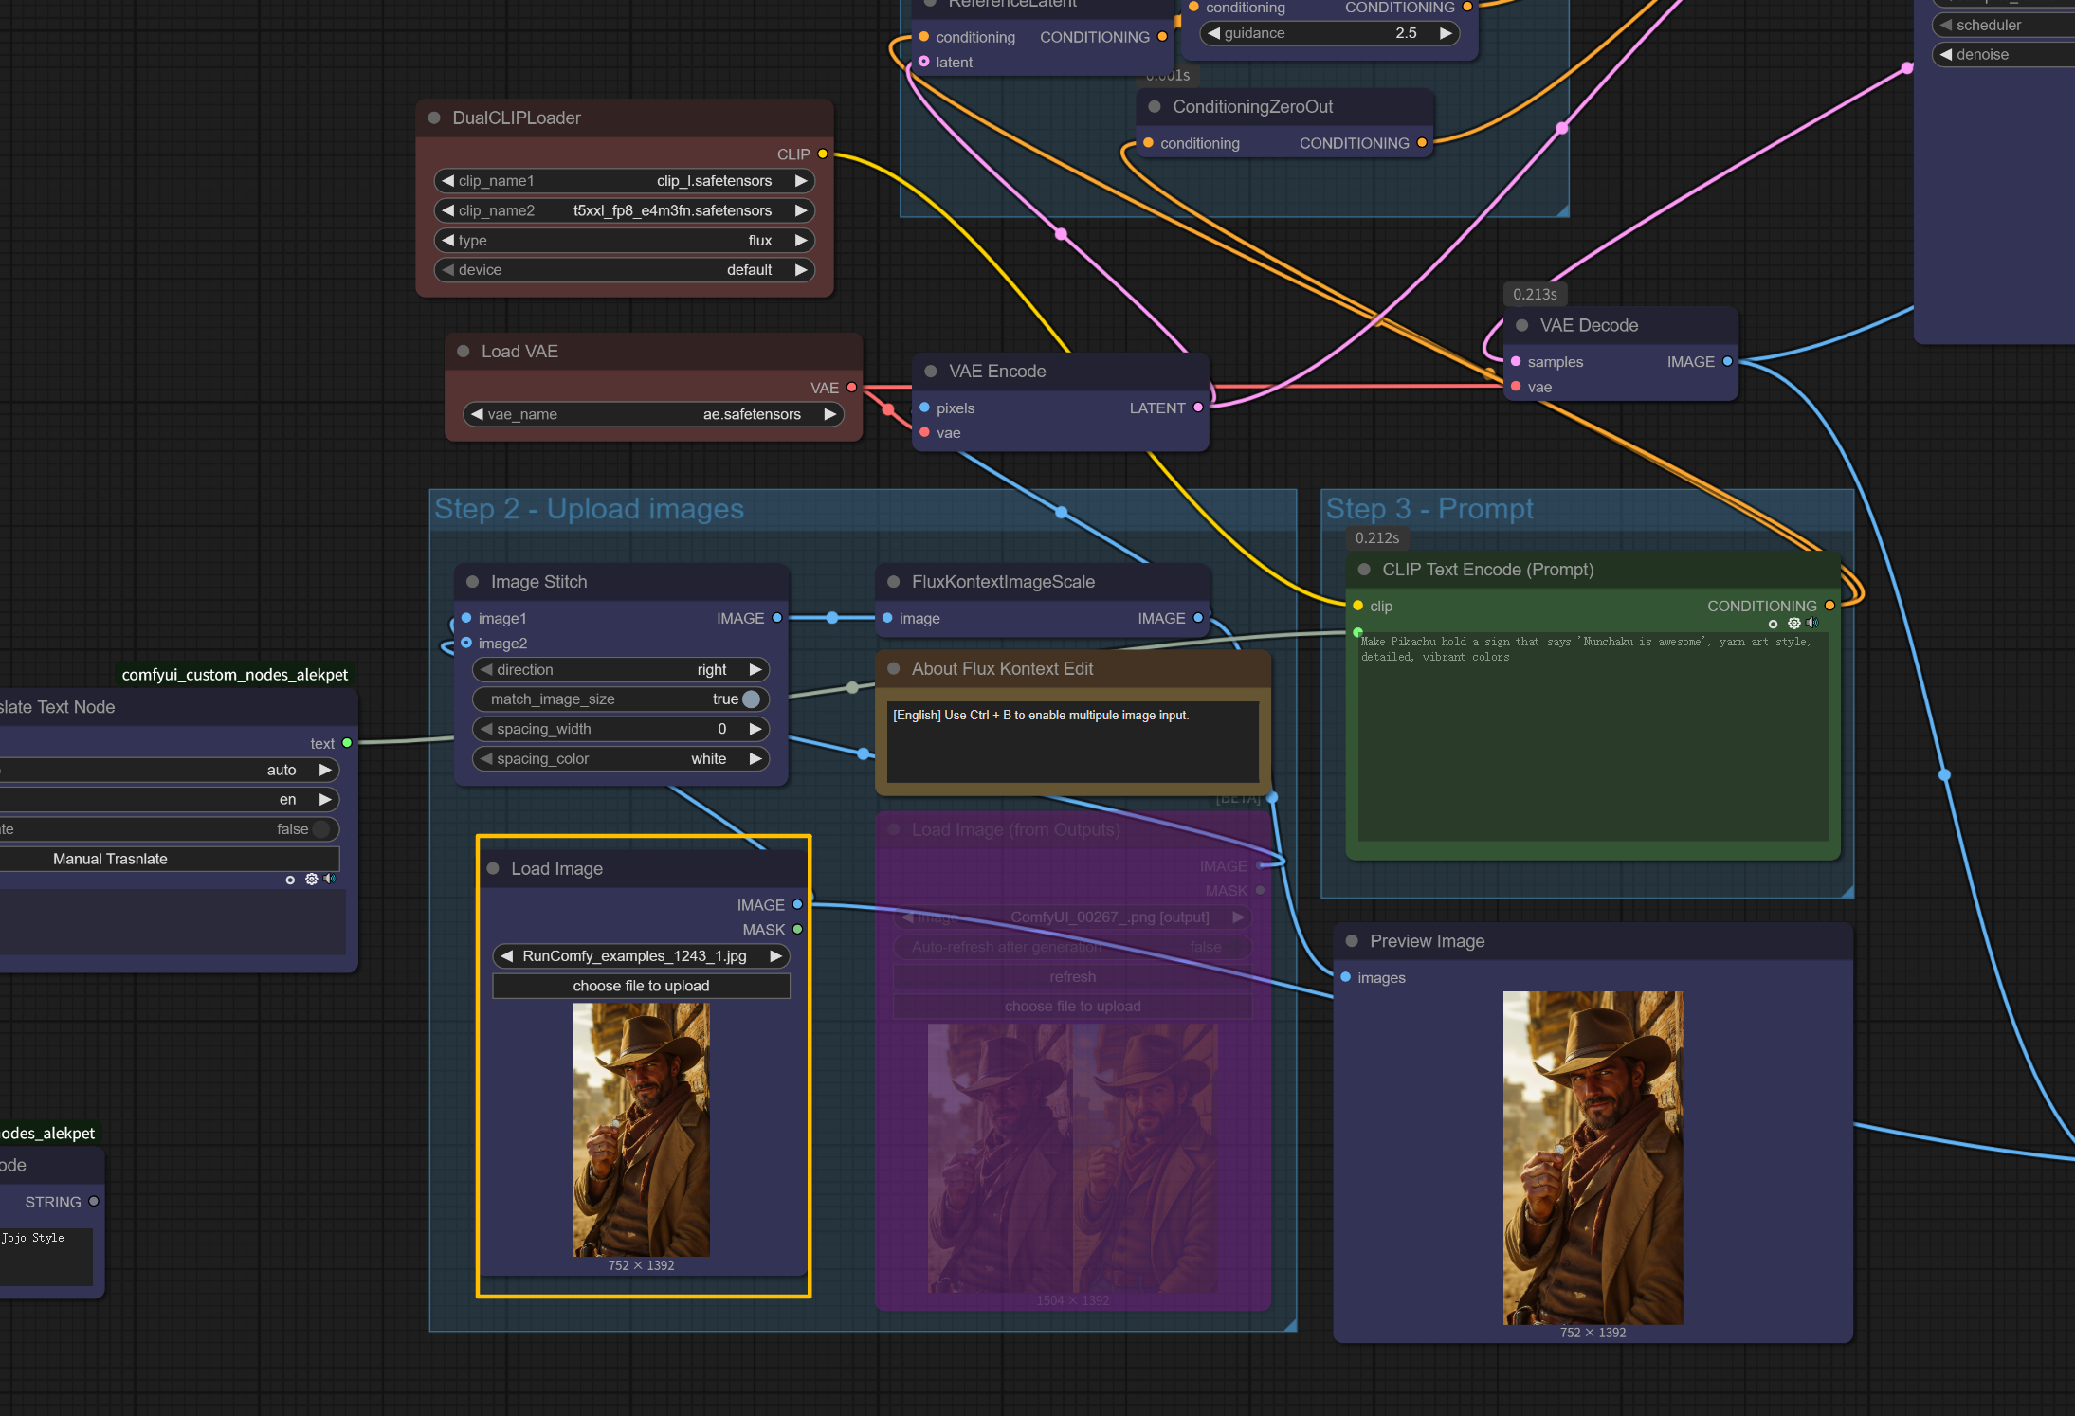
Task: Click the Pikachu prompt text field
Action: coord(1593,737)
